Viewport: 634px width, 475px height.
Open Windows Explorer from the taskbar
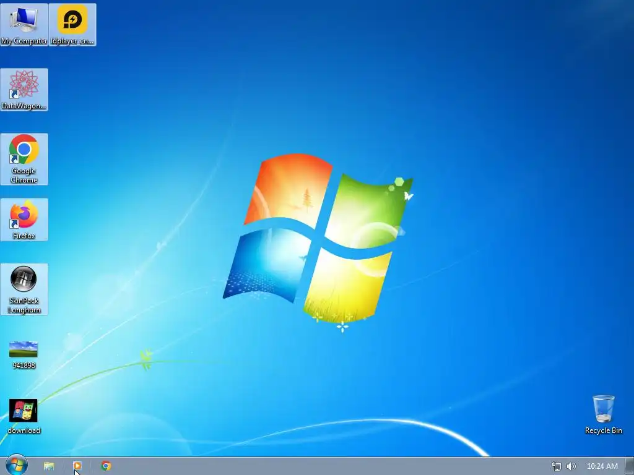[49, 466]
